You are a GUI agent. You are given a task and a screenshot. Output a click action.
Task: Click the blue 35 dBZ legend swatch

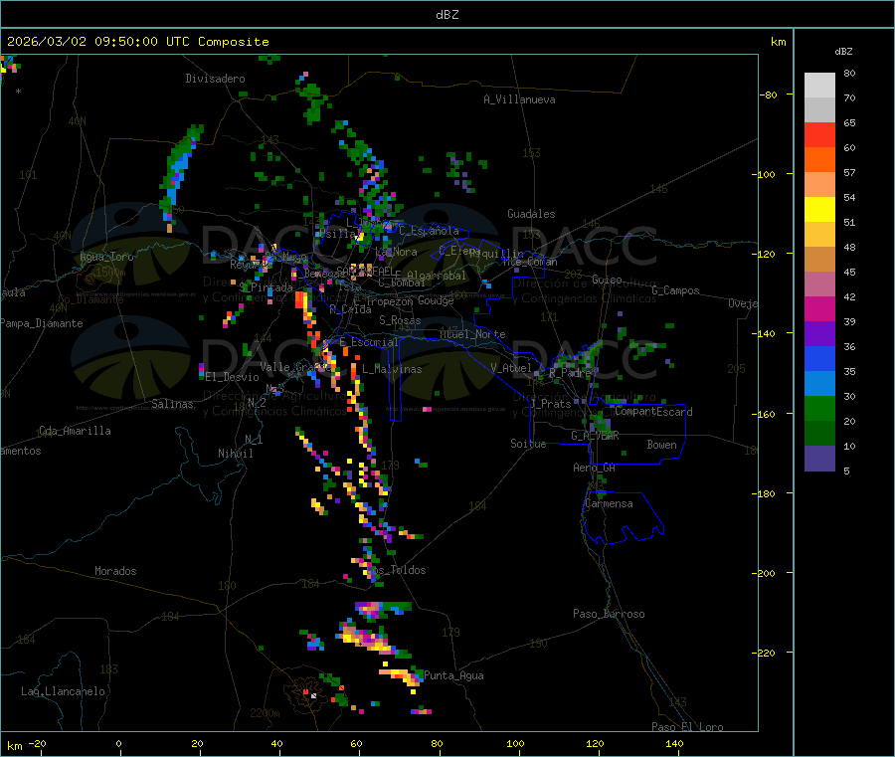819,358
